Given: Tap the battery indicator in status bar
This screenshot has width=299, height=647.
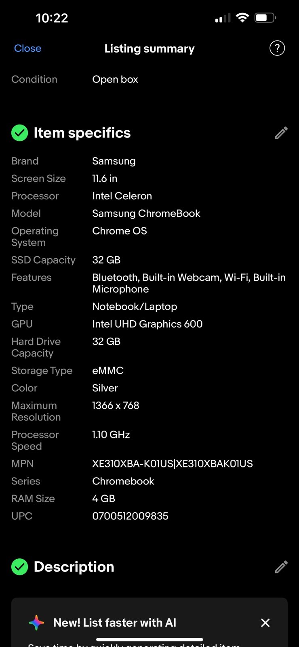Looking at the screenshot, I should pos(265,17).
